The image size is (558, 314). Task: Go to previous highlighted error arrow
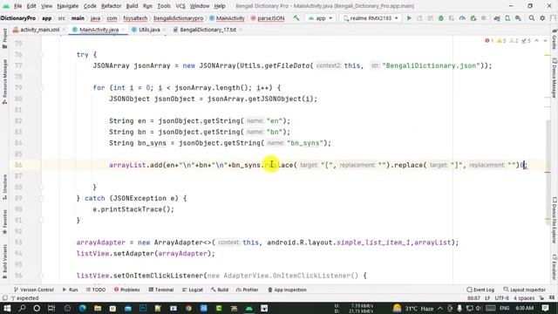tap(537, 41)
